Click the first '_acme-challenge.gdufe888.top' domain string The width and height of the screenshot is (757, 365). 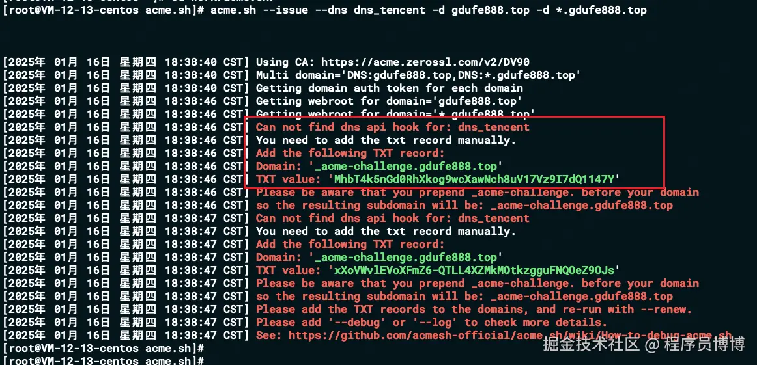pos(406,167)
